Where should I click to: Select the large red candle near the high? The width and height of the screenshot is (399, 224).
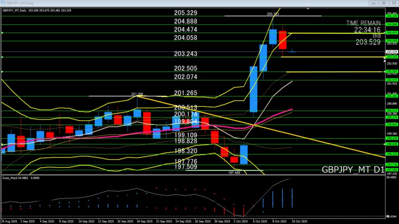pos(282,40)
